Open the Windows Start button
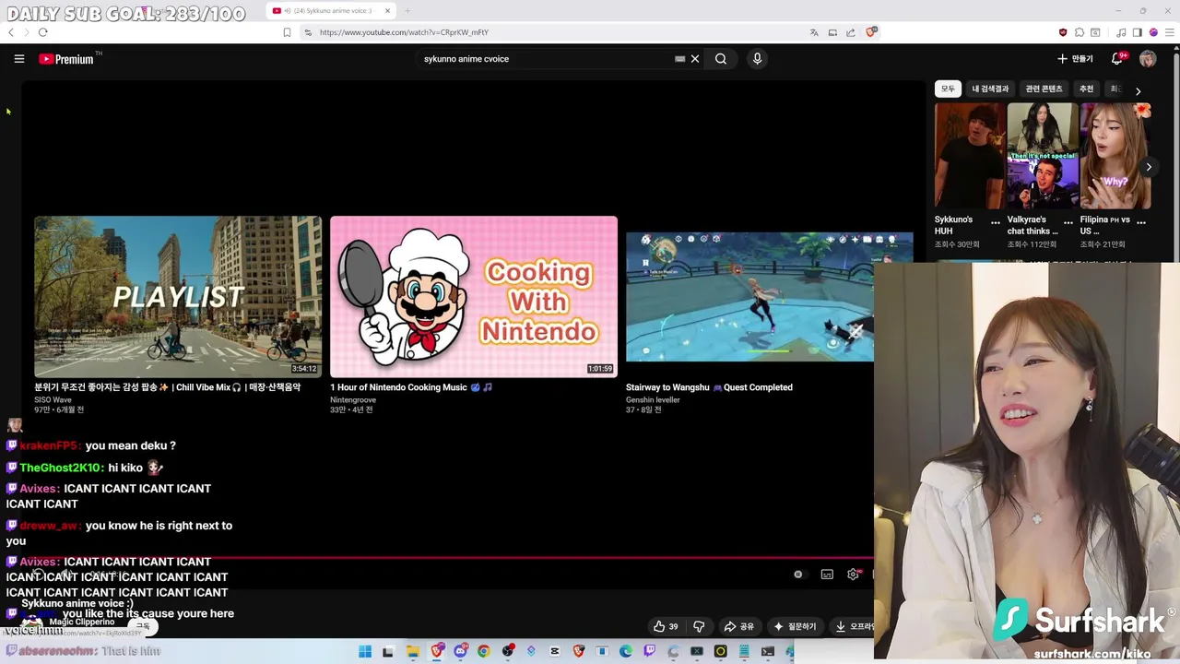Screen dimensions: 1180x664 pyautogui.click(x=365, y=651)
